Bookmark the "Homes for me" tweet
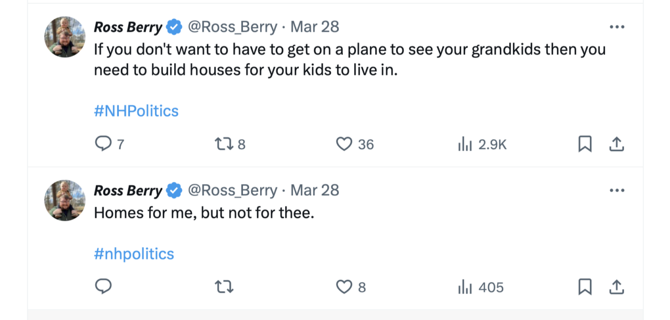The image size is (670, 320). click(585, 286)
